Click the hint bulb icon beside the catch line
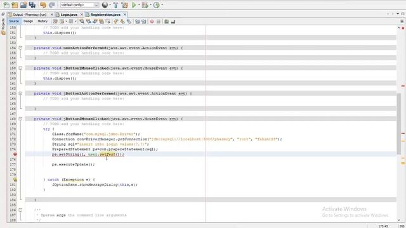Image resolution: width=406 pixels, height=228 pixels. coord(15,180)
